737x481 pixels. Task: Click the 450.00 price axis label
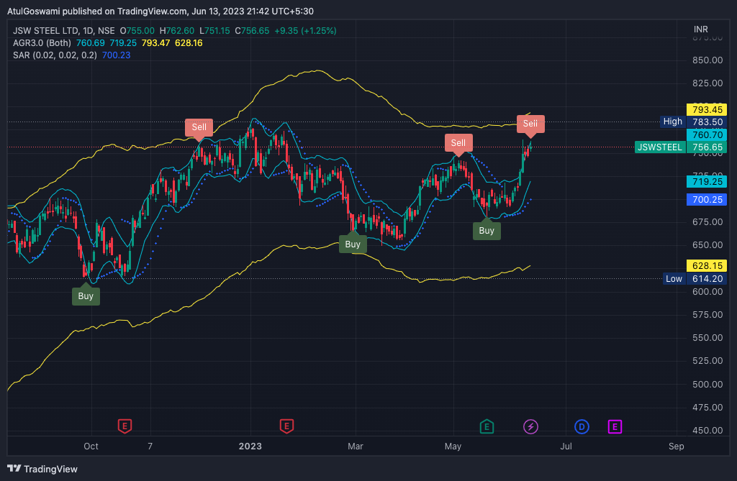point(707,430)
